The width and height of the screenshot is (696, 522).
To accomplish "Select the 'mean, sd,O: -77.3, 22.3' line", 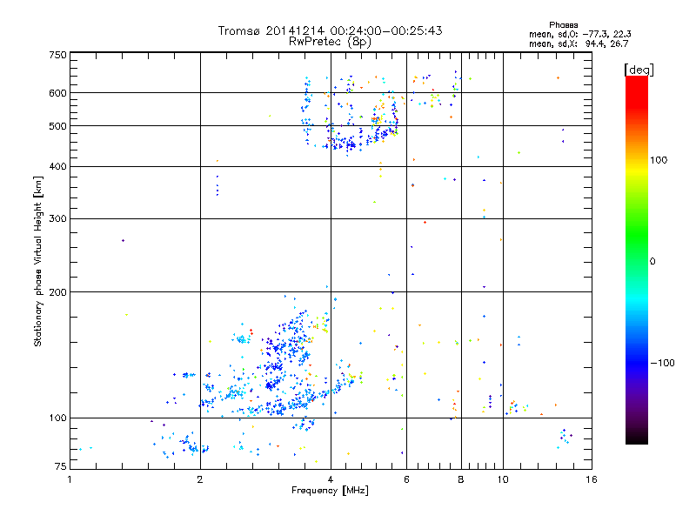I will 579,34.
